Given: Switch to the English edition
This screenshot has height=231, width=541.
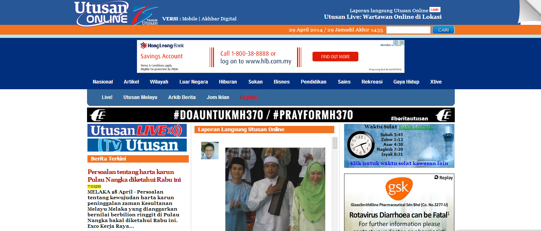Looking at the screenshot, I should coord(248,97).
